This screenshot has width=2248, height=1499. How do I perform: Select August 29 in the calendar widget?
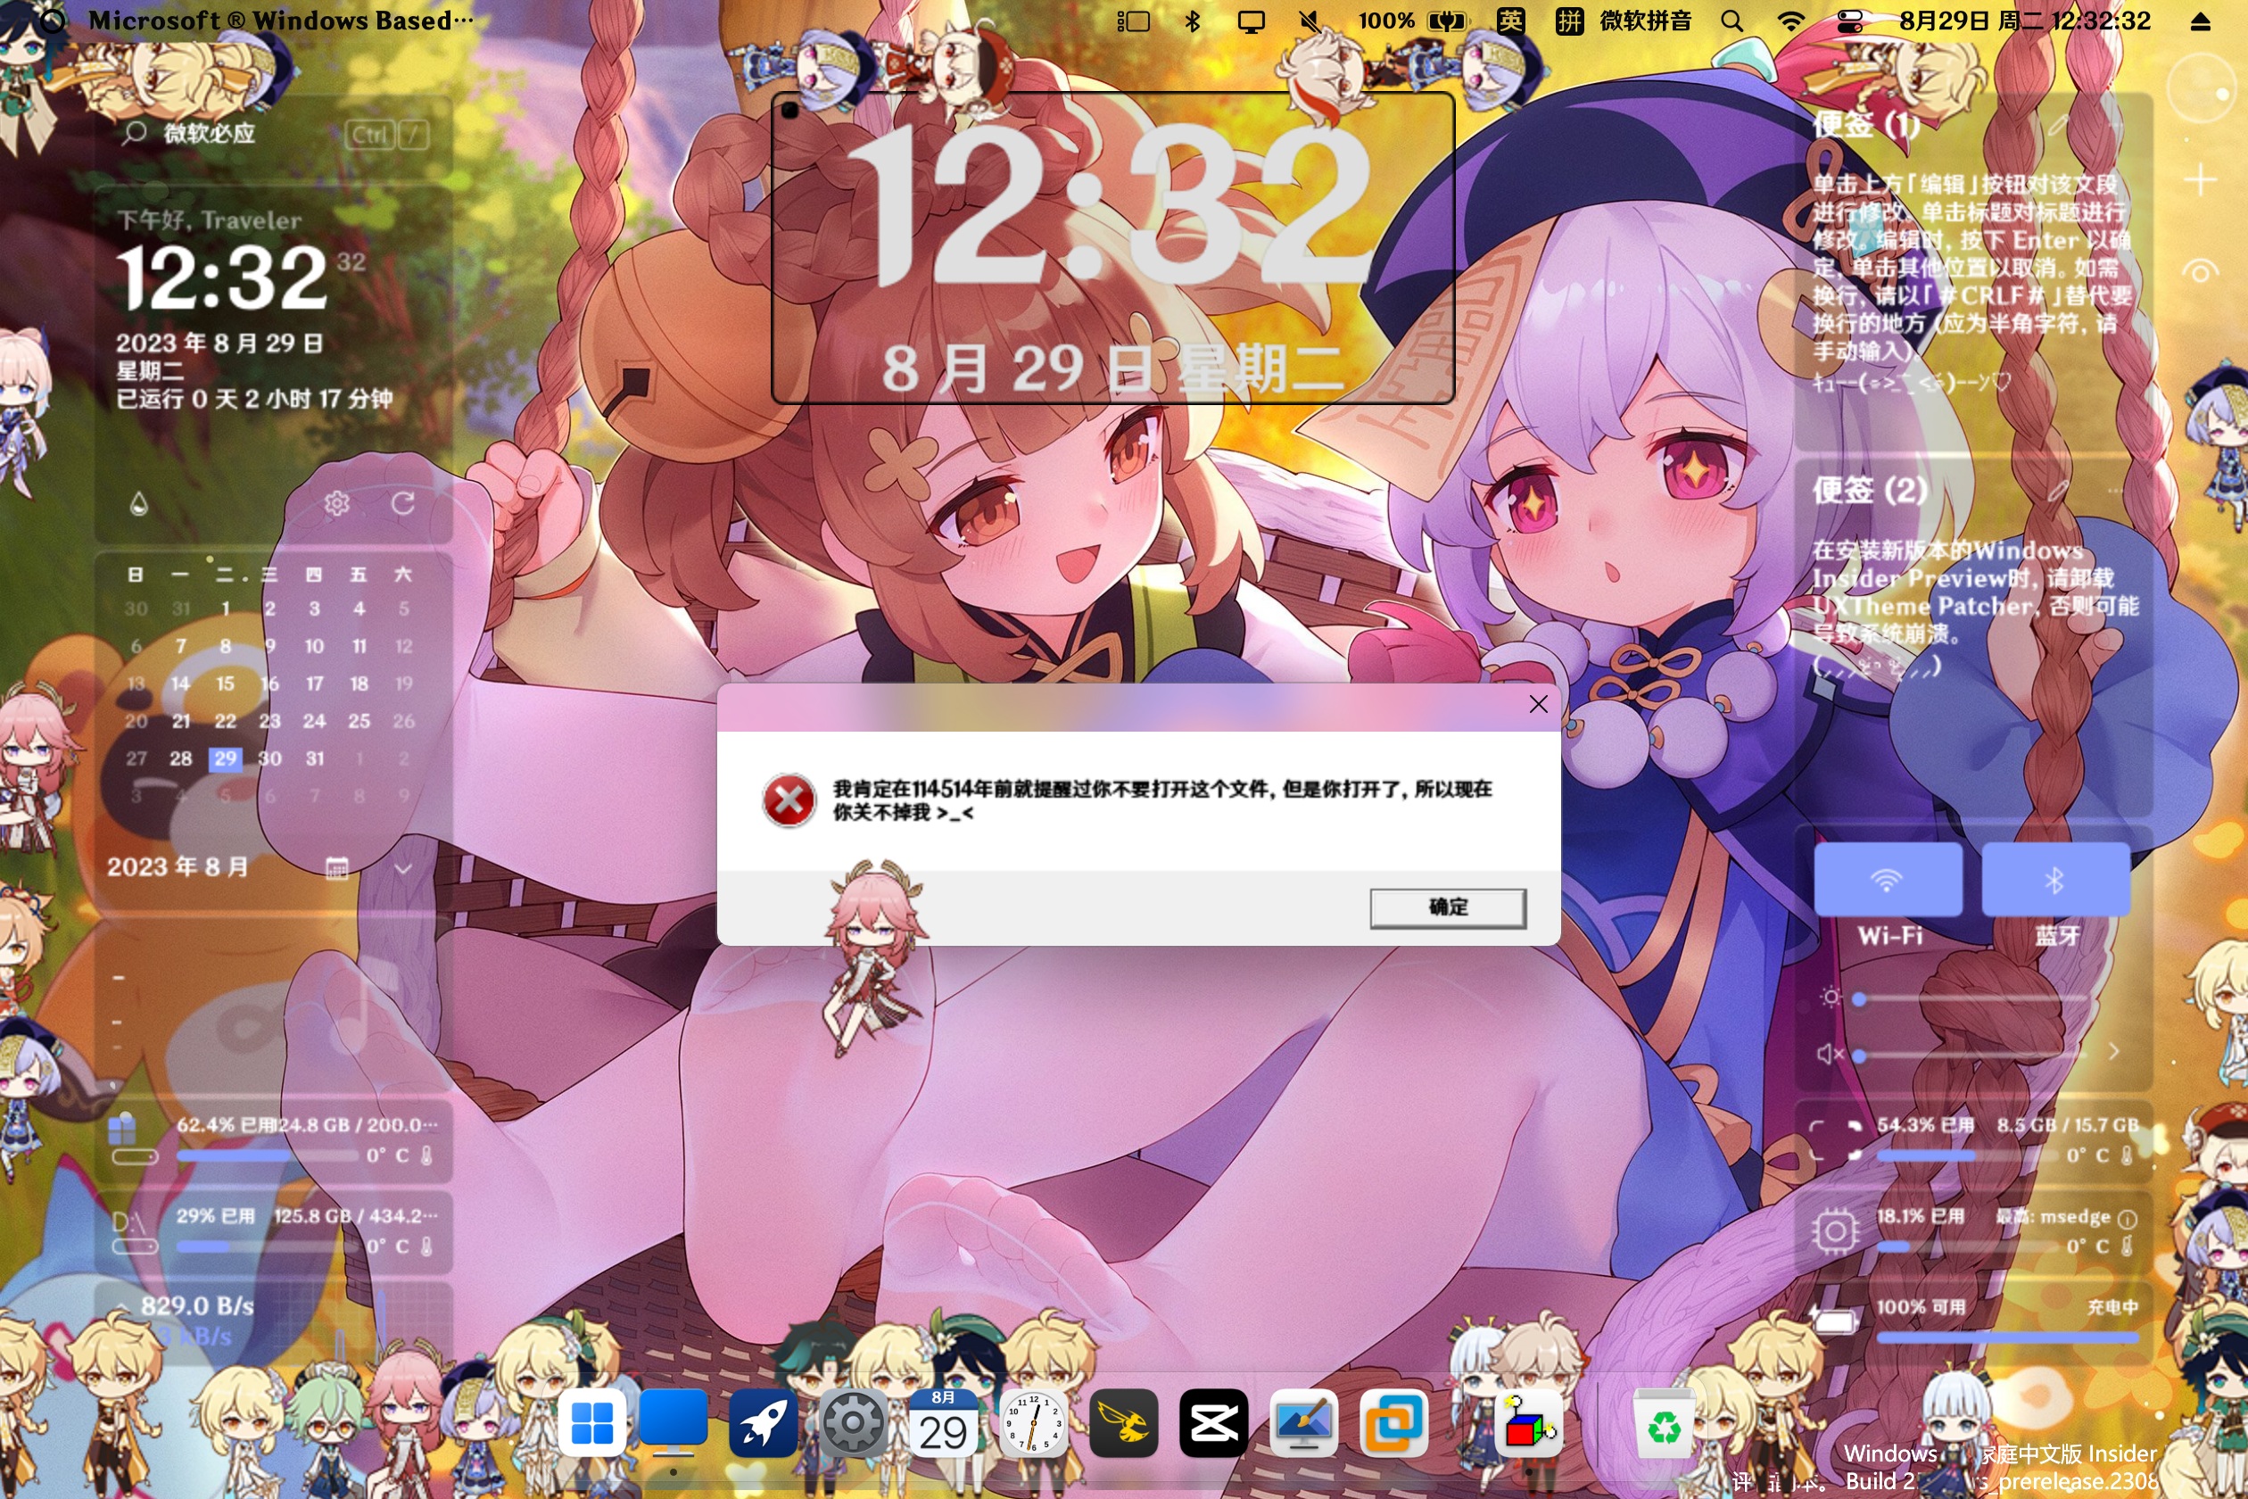pyautogui.click(x=225, y=759)
